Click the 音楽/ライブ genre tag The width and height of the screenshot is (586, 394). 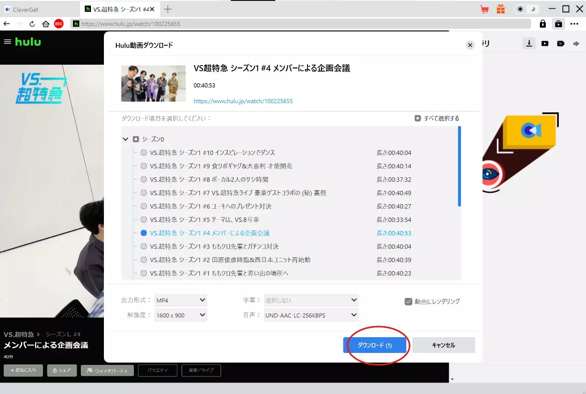[201, 370]
